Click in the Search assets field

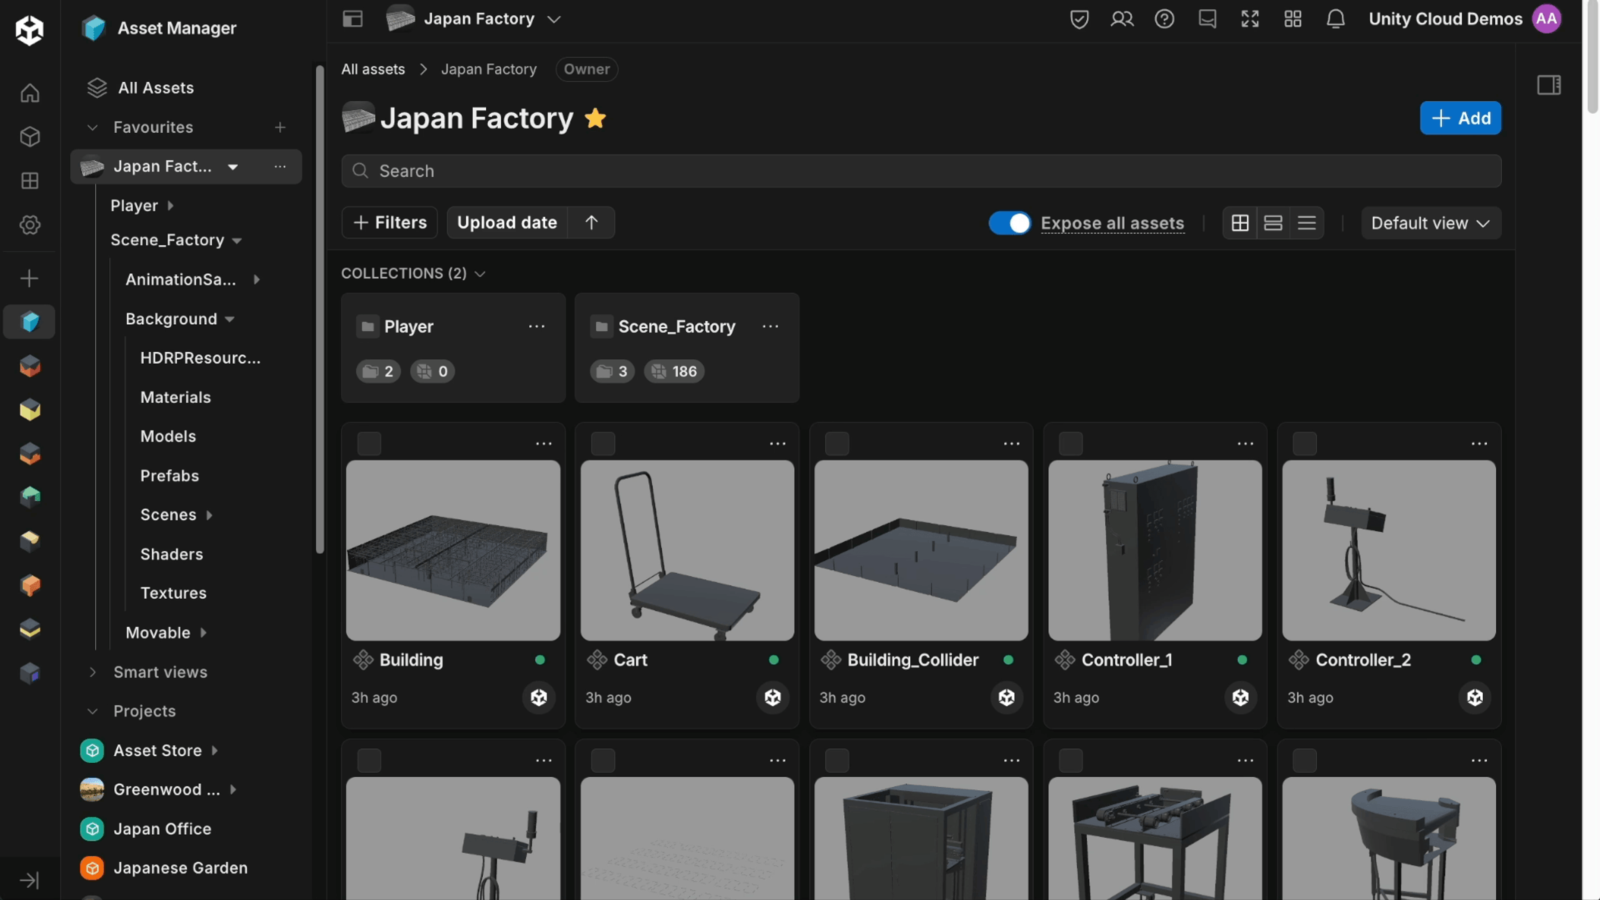(x=921, y=171)
